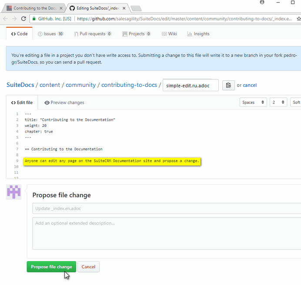
Task: Click the green secure padlock icon
Action: pos(34,19)
